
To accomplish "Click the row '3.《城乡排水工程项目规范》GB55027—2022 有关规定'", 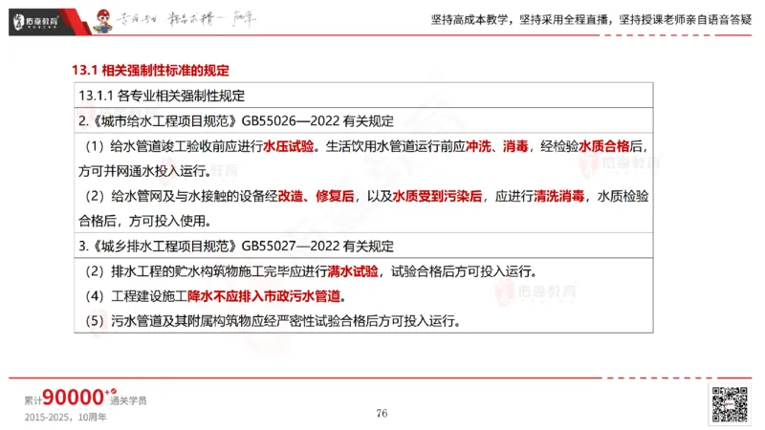I will pyautogui.click(x=363, y=246).
